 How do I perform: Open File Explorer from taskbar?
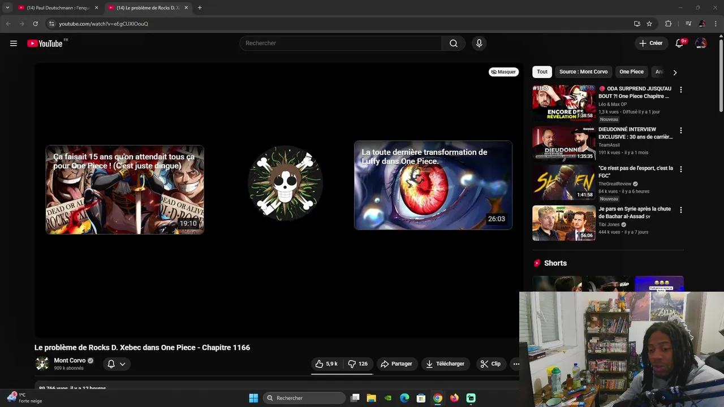pyautogui.click(x=372, y=398)
